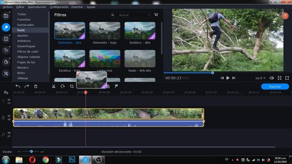This screenshot has height=164, width=292.
Task: Toggle preview volume speaker icon
Action: click(271, 78)
